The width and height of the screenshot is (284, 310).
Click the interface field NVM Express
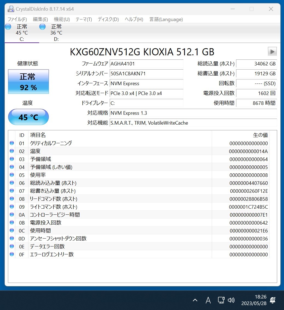point(146,84)
